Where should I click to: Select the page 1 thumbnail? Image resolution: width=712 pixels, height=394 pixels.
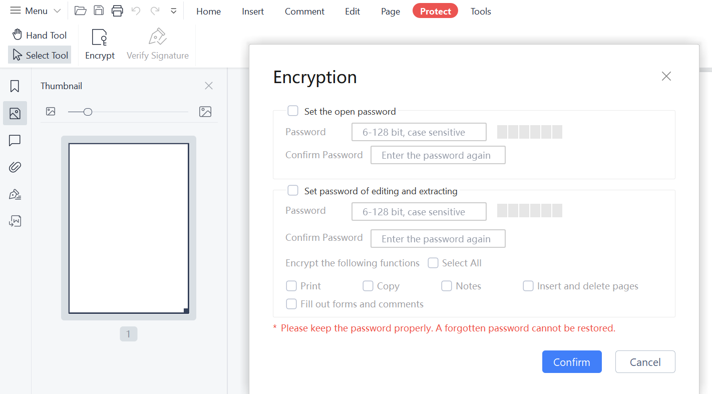129,228
